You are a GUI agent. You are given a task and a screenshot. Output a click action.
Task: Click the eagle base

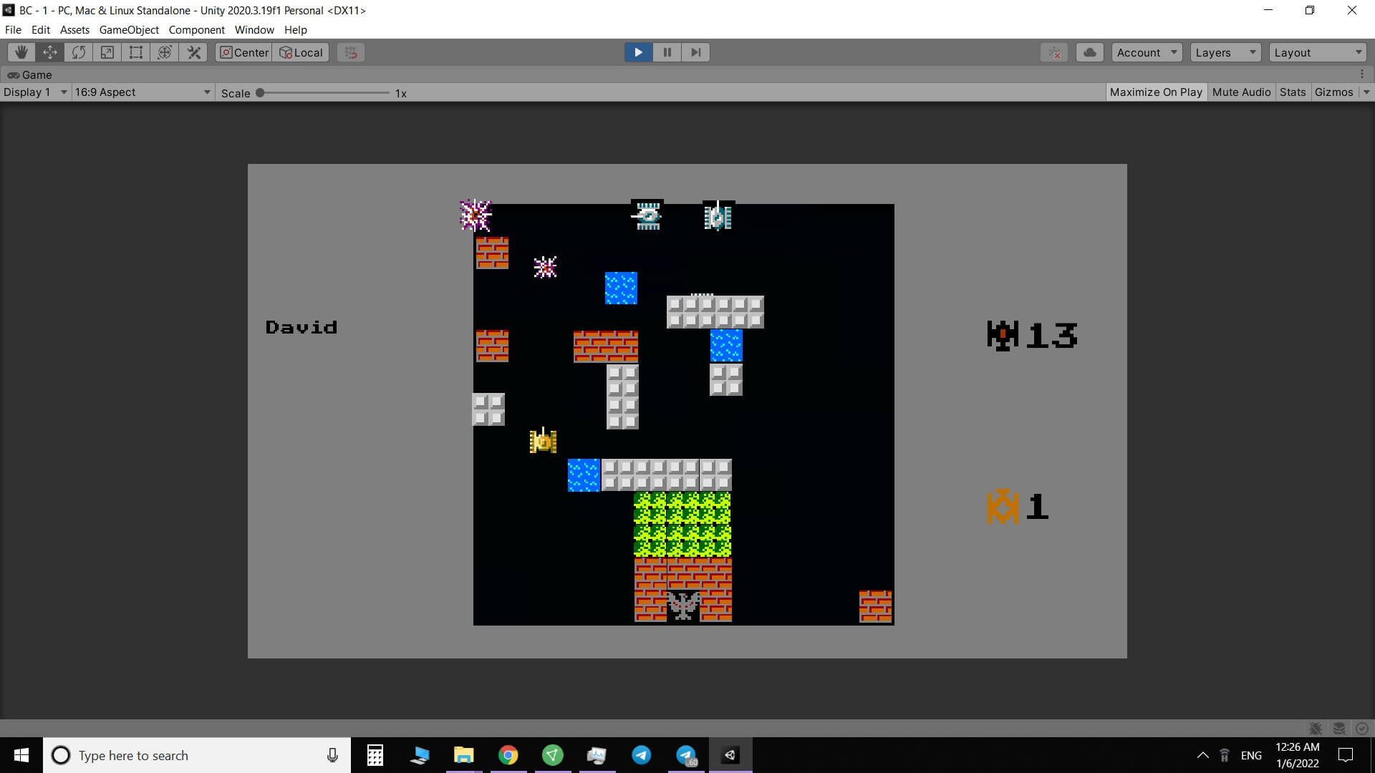(683, 606)
